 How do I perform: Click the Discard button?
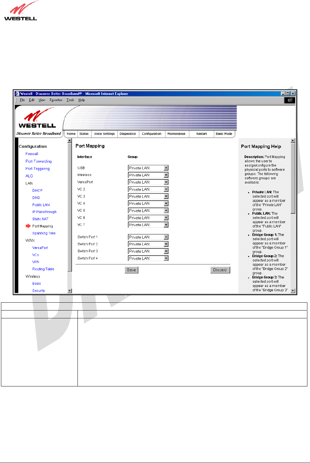pyautogui.click(x=220, y=270)
